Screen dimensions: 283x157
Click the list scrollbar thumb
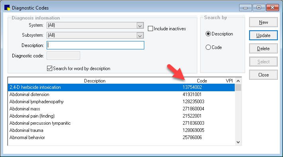(x=238, y=88)
